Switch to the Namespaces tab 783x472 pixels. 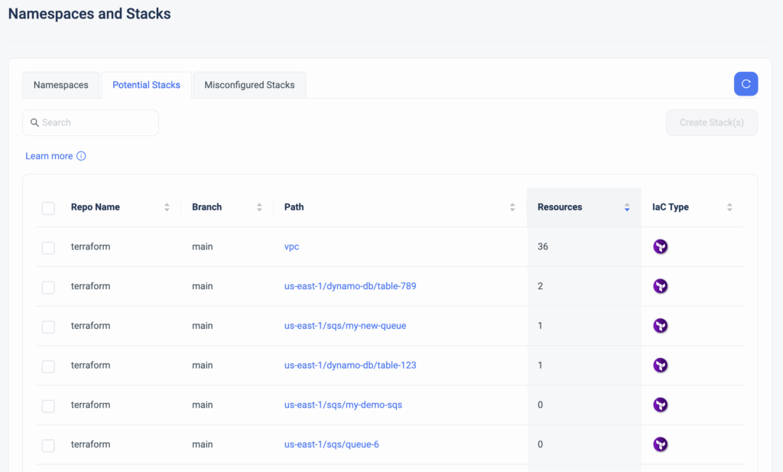point(61,85)
